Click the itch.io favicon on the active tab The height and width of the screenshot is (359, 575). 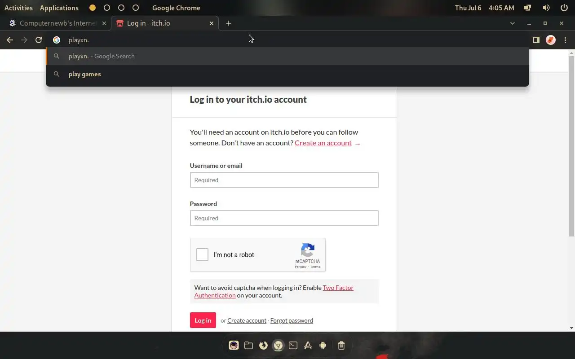tap(120, 23)
